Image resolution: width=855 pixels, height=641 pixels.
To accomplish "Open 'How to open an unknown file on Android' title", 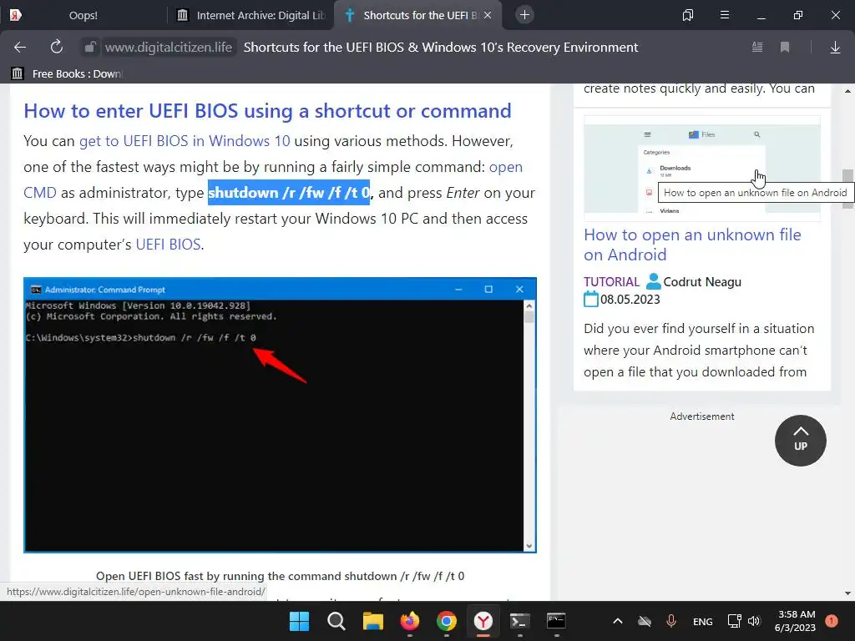I will [692, 245].
